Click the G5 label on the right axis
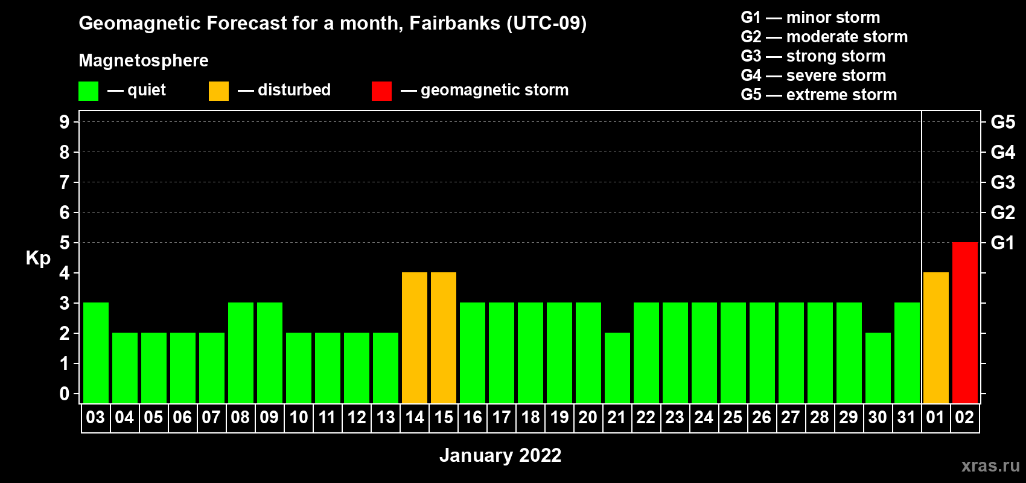Screen dimensions: 1026x483 pyautogui.click(x=1002, y=122)
